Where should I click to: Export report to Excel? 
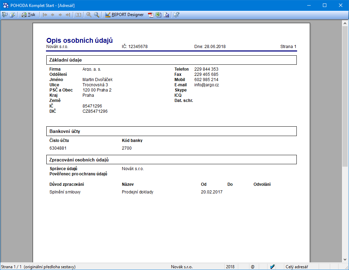point(158,15)
